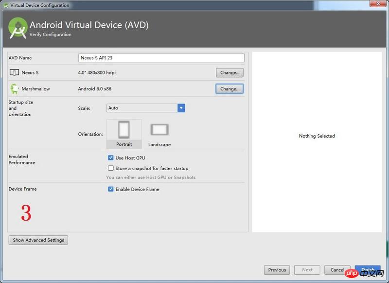
Task: Click the Next button
Action: click(x=307, y=270)
